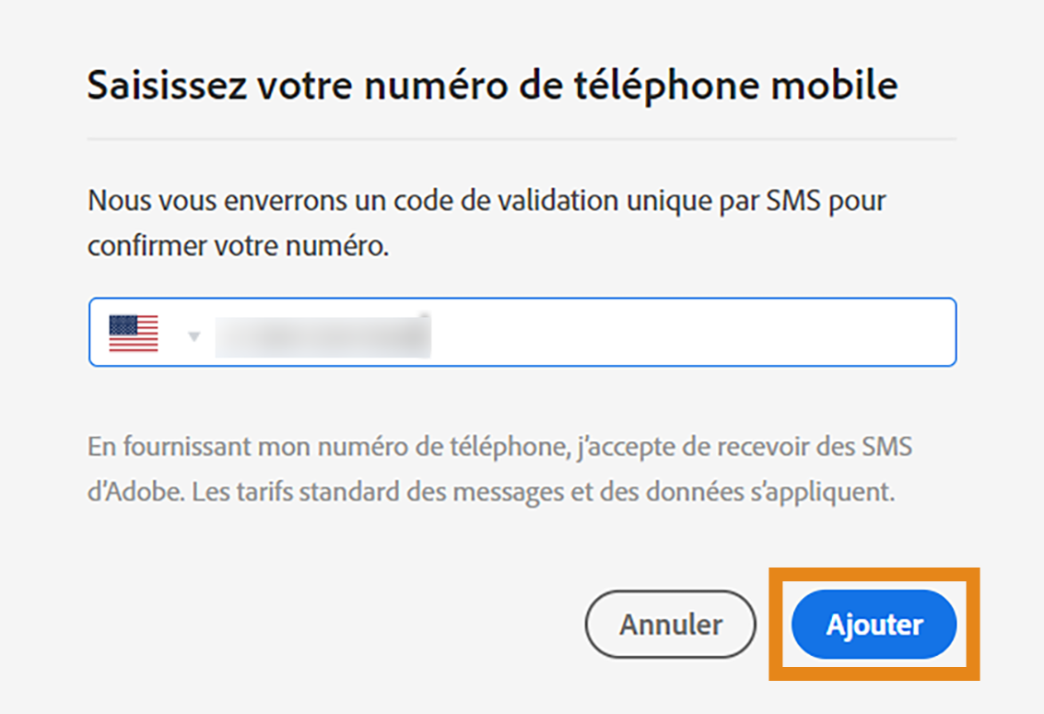Screen dimensions: 1044x714
Task: Dismiss the dialog via Annuler
Action: 670,624
